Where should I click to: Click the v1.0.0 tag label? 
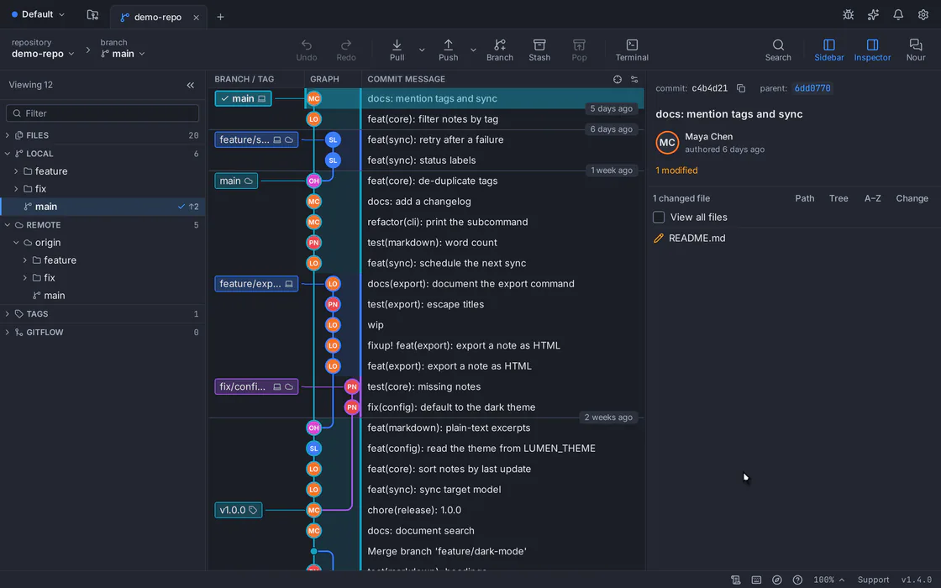pyautogui.click(x=239, y=510)
